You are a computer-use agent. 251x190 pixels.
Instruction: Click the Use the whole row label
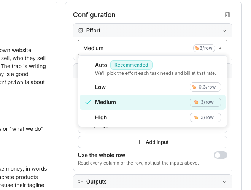tap(102, 155)
